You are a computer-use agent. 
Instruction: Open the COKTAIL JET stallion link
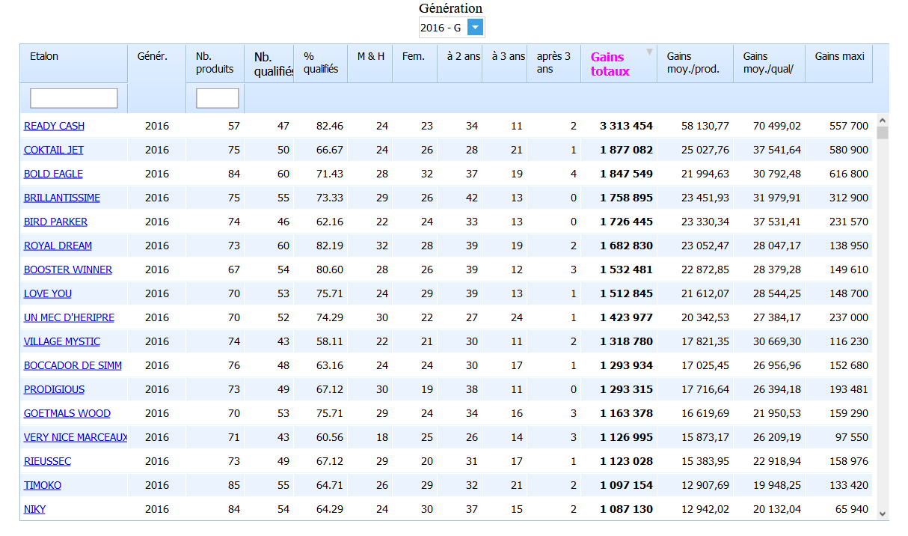click(x=54, y=150)
